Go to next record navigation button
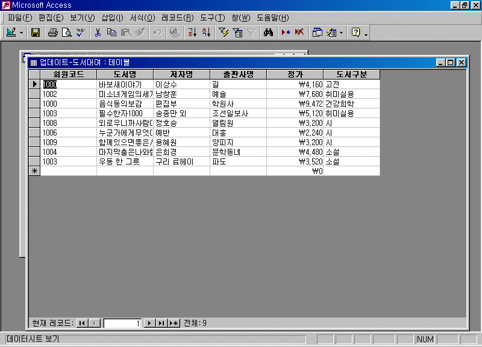This screenshot has height=347, width=482. click(149, 323)
